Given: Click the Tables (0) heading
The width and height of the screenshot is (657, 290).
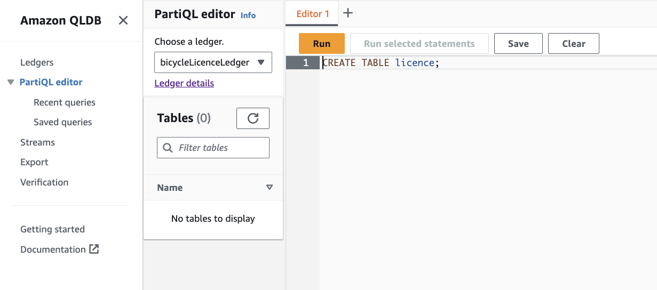Looking at the screenshot, I should point(184,118).
